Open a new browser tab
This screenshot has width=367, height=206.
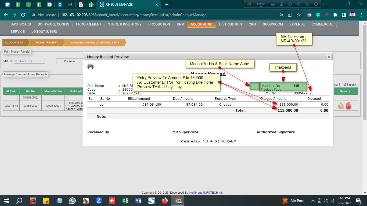click(x=167, y=5)
